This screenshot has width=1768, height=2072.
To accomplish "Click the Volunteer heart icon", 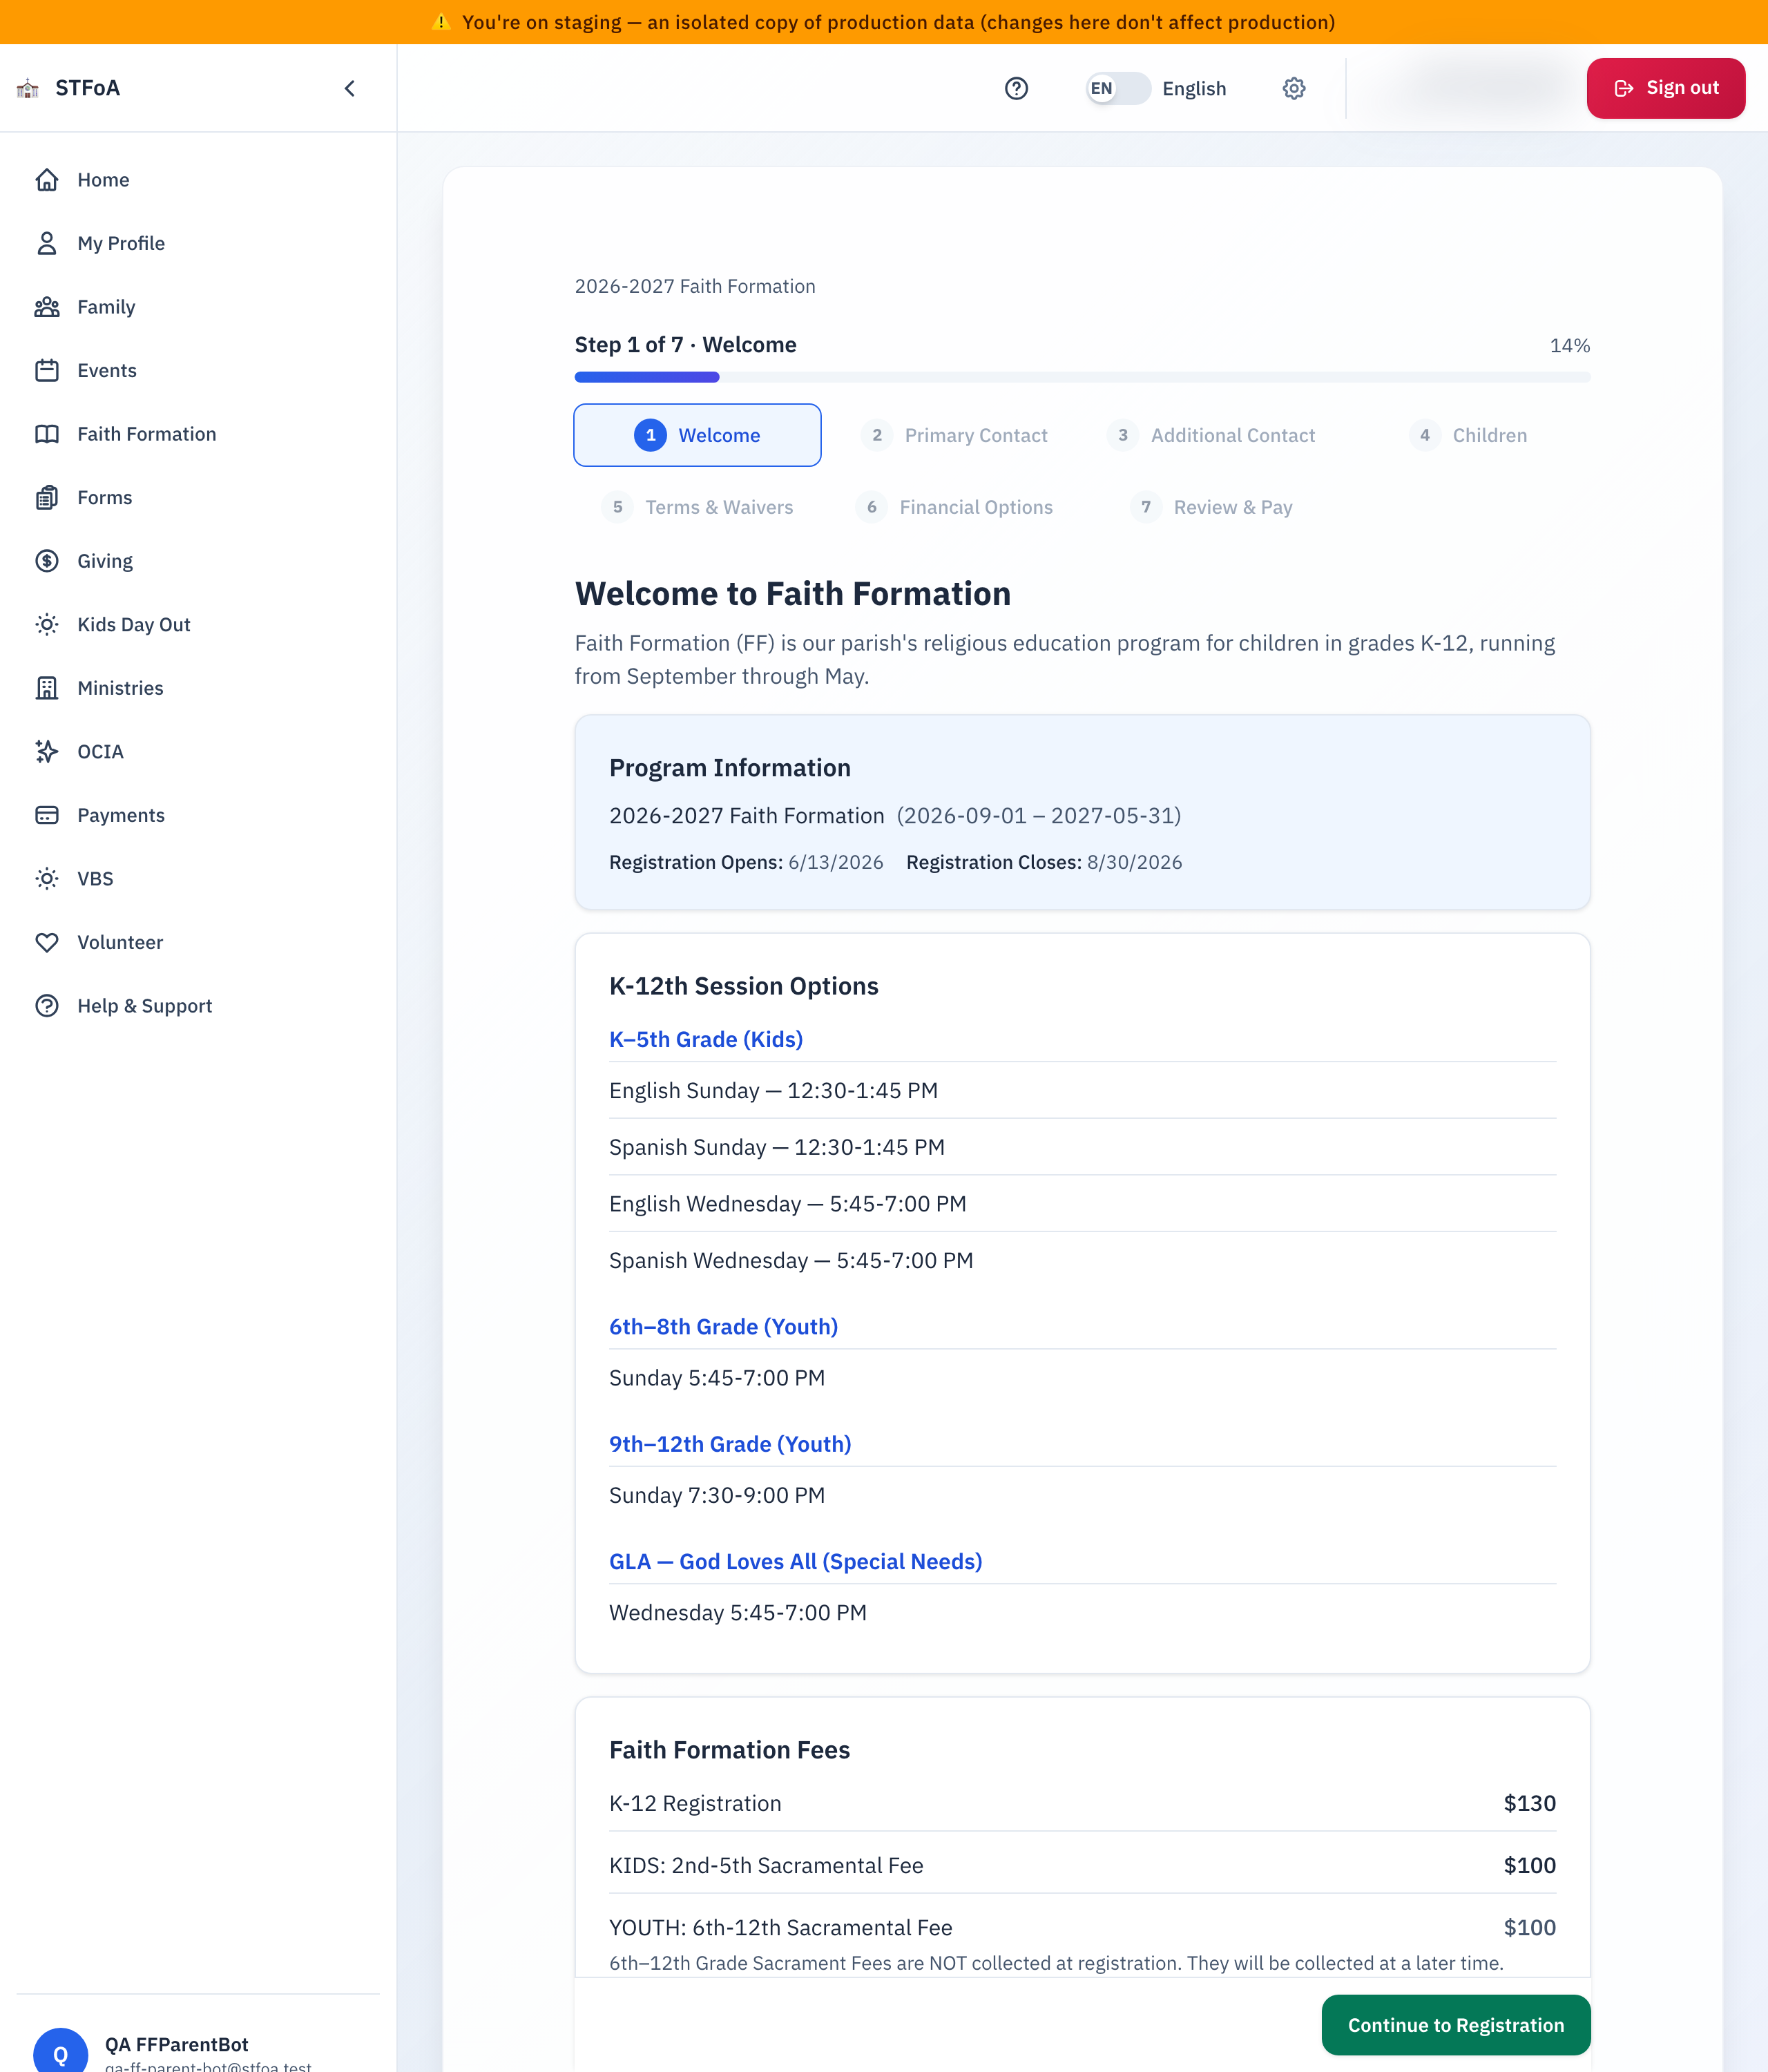I will 47,942.
